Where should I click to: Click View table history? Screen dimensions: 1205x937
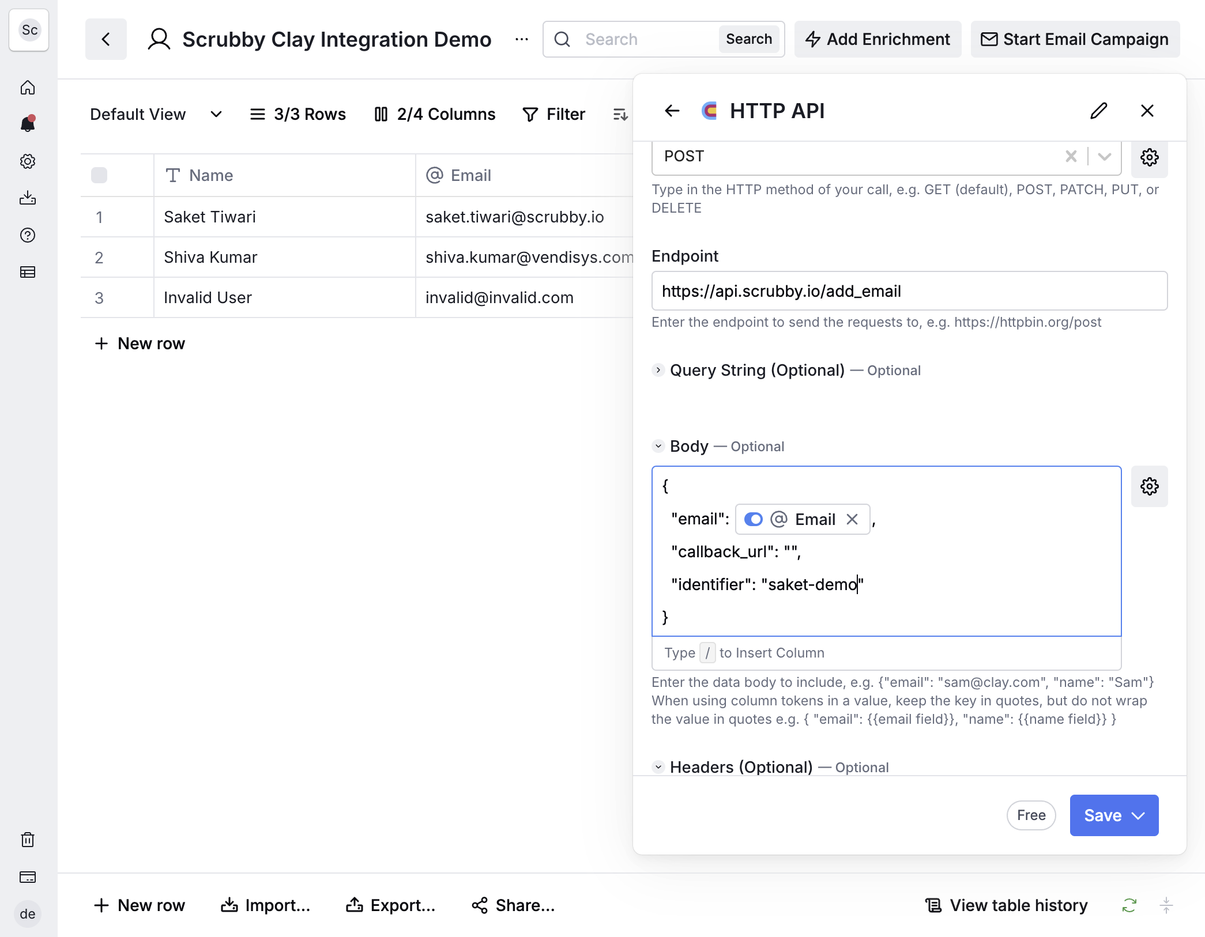click(x=1007, y=905)
